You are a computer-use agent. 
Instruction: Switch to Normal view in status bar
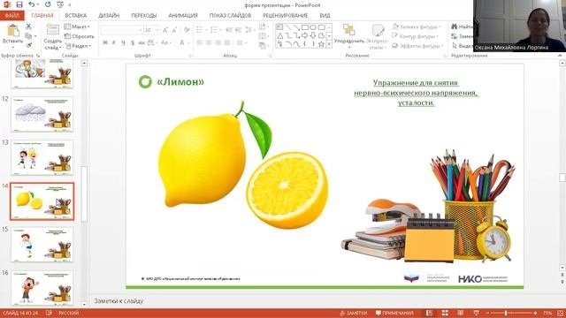[429, 313]
